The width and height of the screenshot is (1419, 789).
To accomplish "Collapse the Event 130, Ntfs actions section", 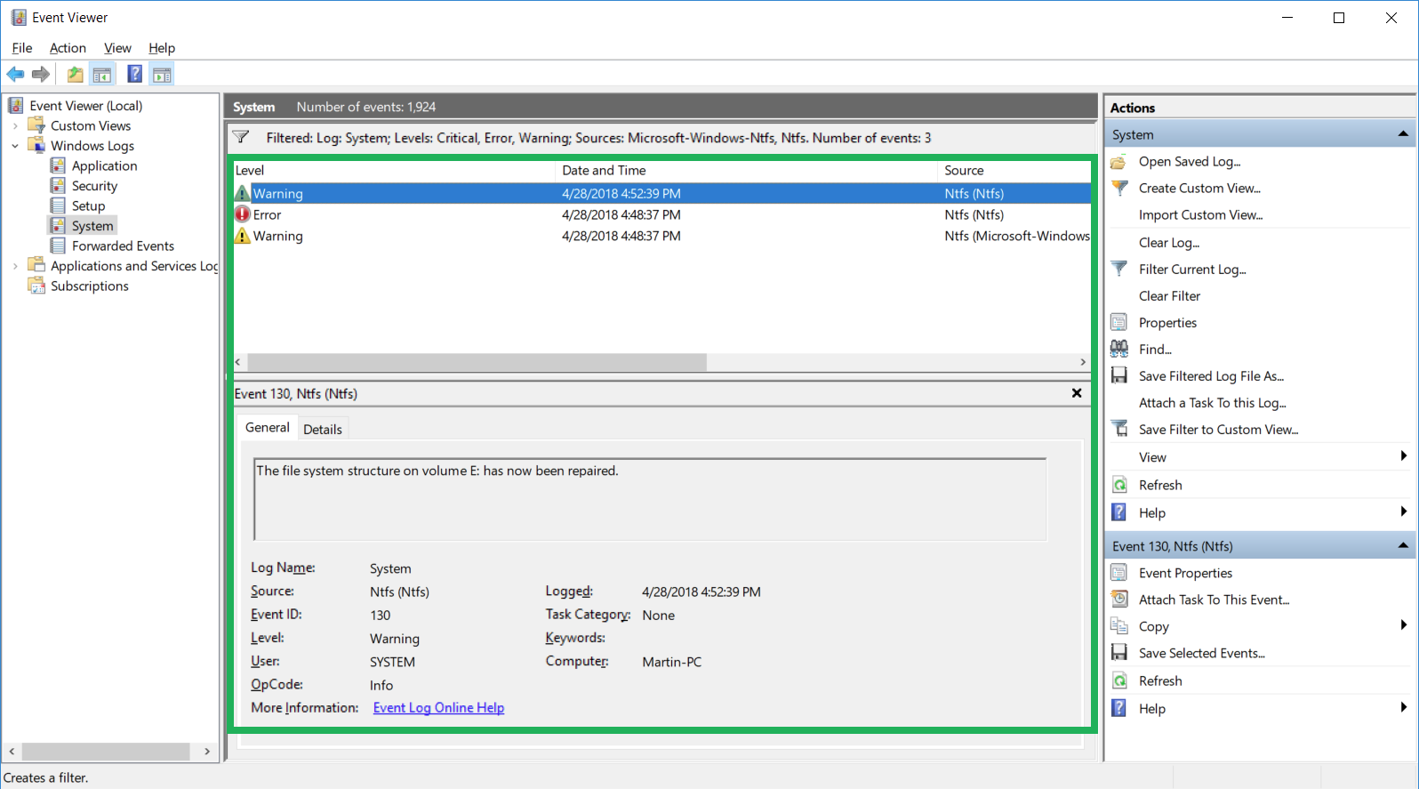I will pyautogui.click(x=1403, y=545).
